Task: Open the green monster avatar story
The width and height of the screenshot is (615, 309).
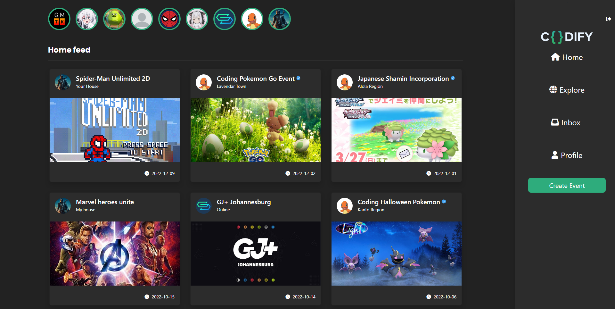Action: [x=114, y=19]
